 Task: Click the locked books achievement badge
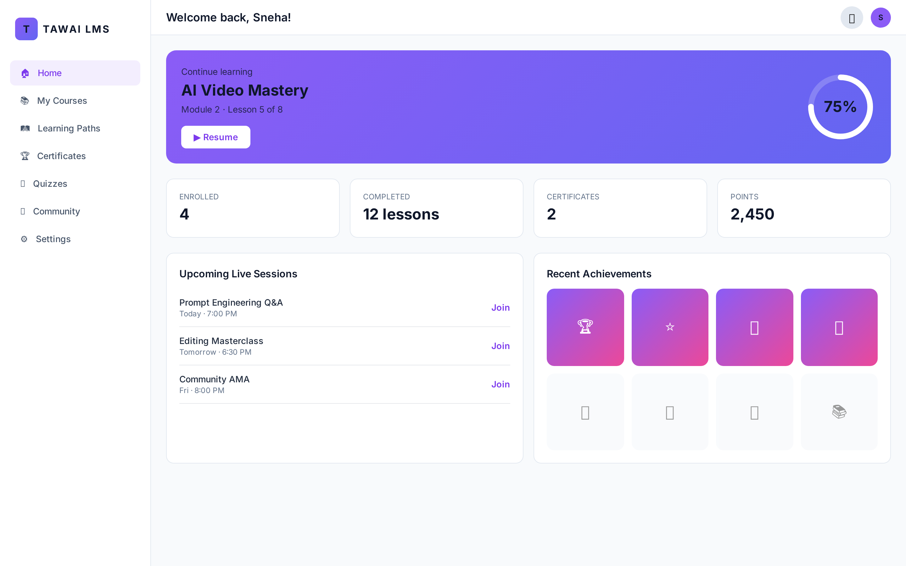(839, 412)
